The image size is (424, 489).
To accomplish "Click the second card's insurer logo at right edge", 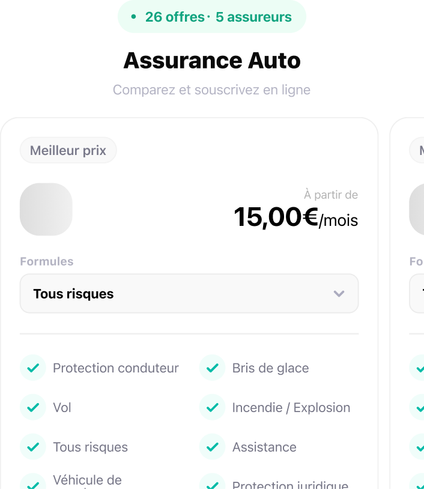I will click(x=417, y=209).
